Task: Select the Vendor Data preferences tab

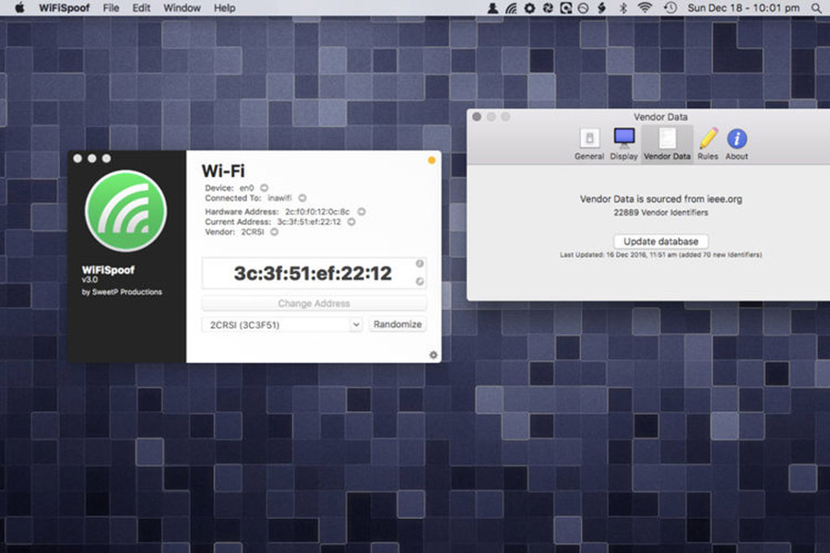Action: click(x=667, y=144)
